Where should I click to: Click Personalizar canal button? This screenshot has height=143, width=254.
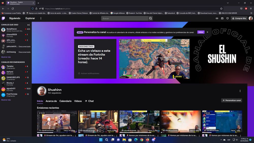232,100
